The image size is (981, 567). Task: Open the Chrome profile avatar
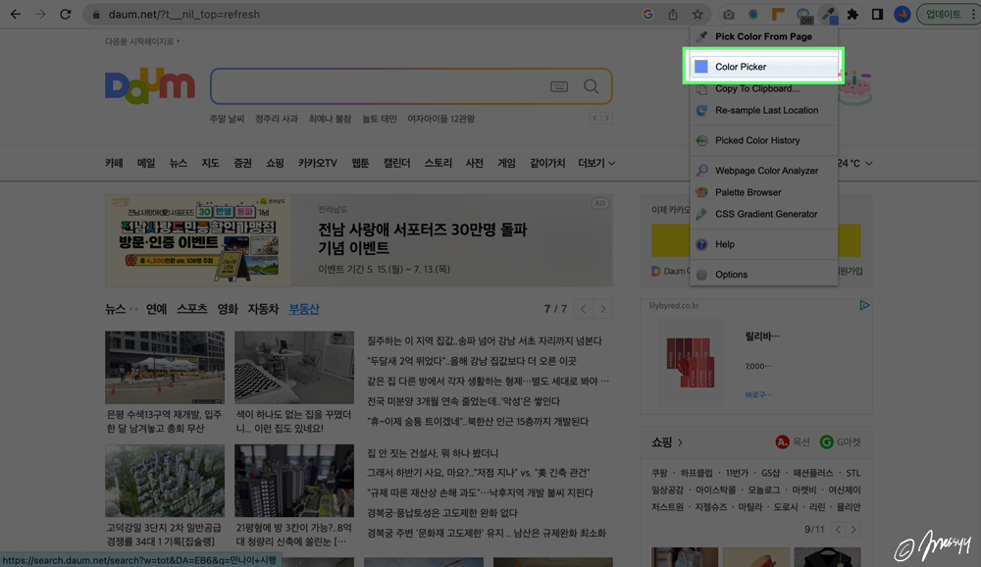coord(902,14)
